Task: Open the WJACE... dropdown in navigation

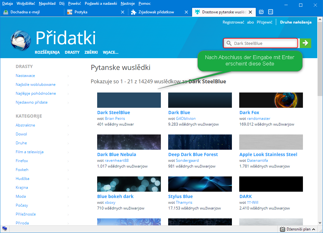Action: click(111, 52)
